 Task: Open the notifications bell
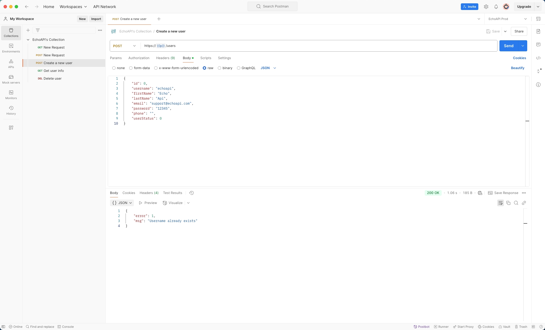pos(496,7)
